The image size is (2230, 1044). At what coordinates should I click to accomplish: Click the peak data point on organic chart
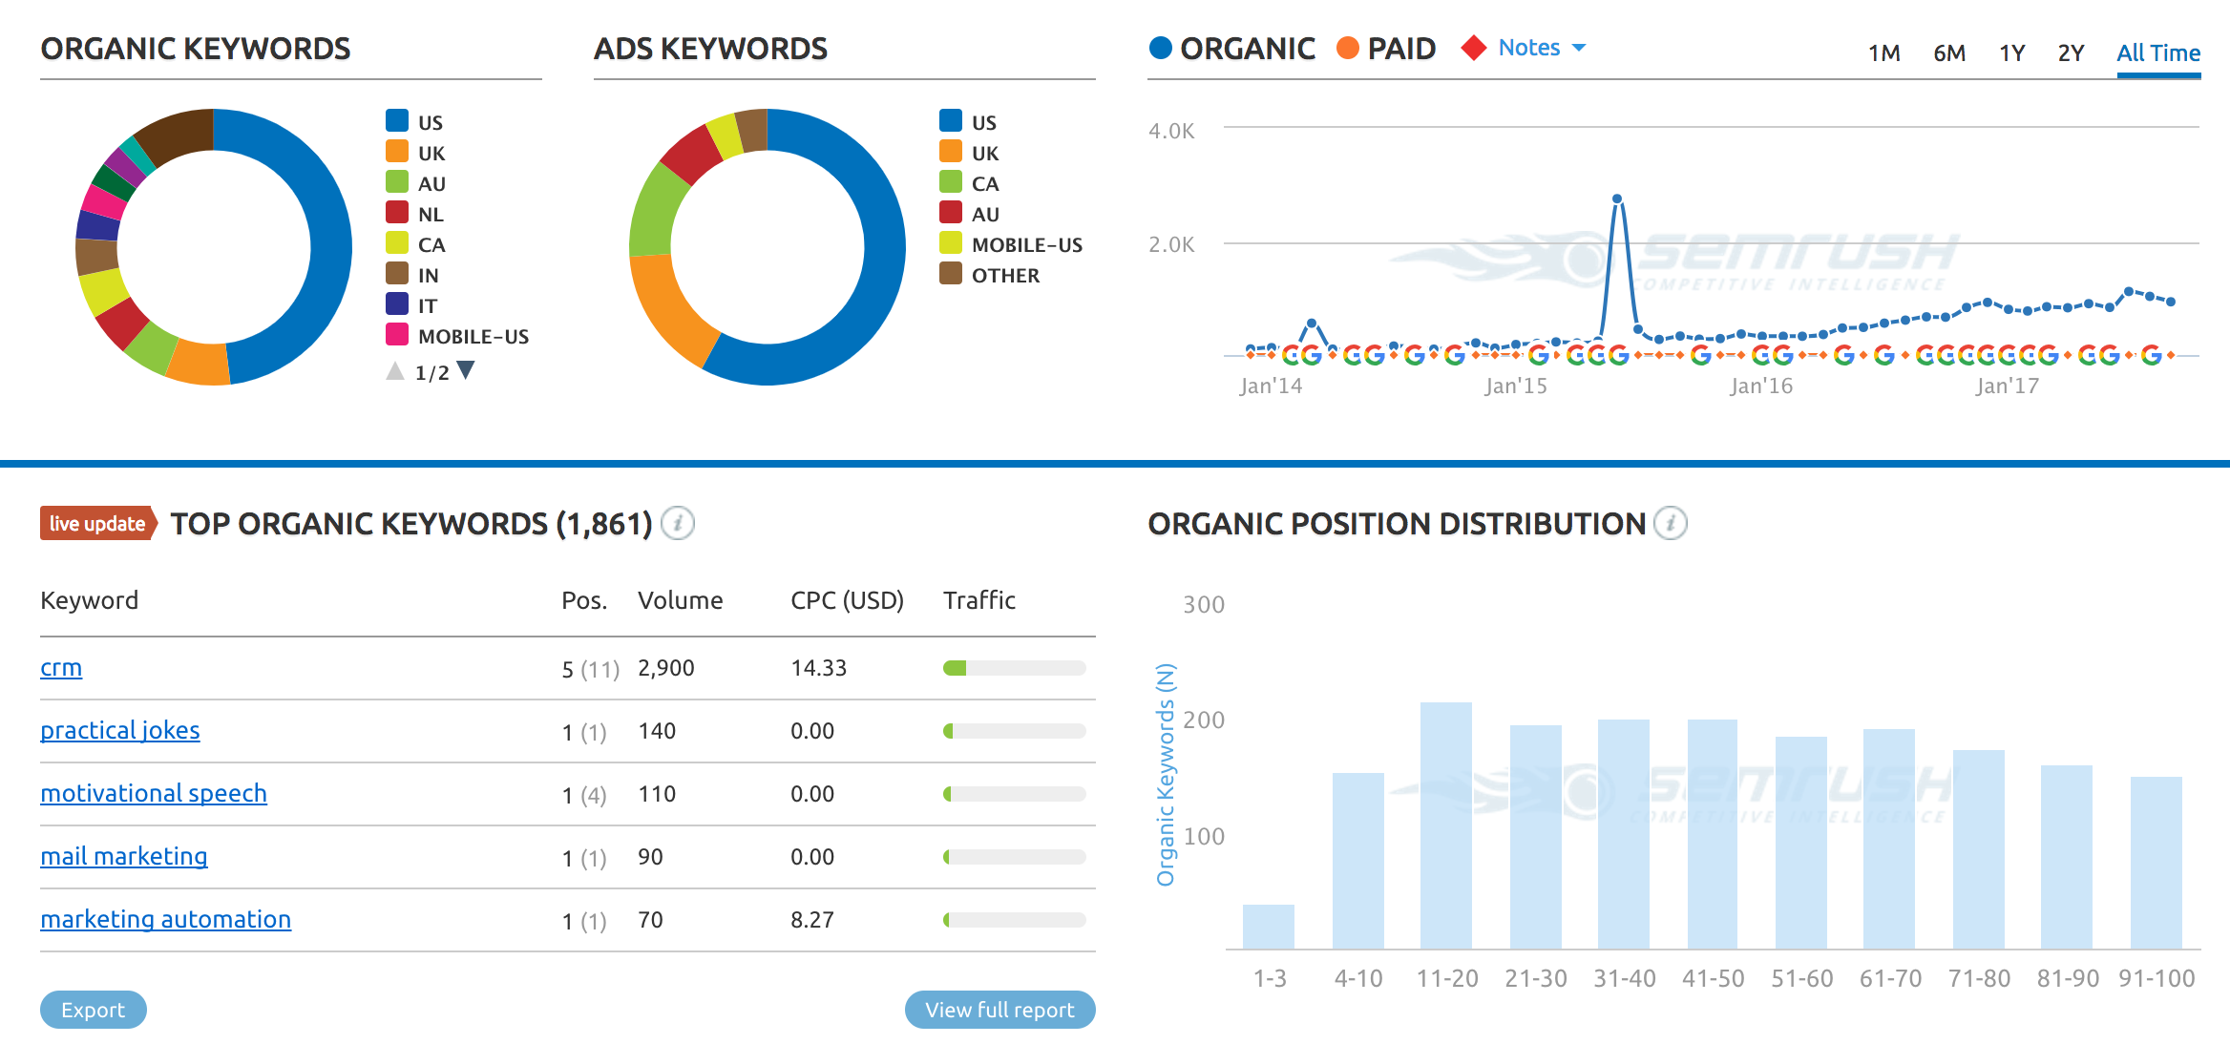coord(1617,199)
